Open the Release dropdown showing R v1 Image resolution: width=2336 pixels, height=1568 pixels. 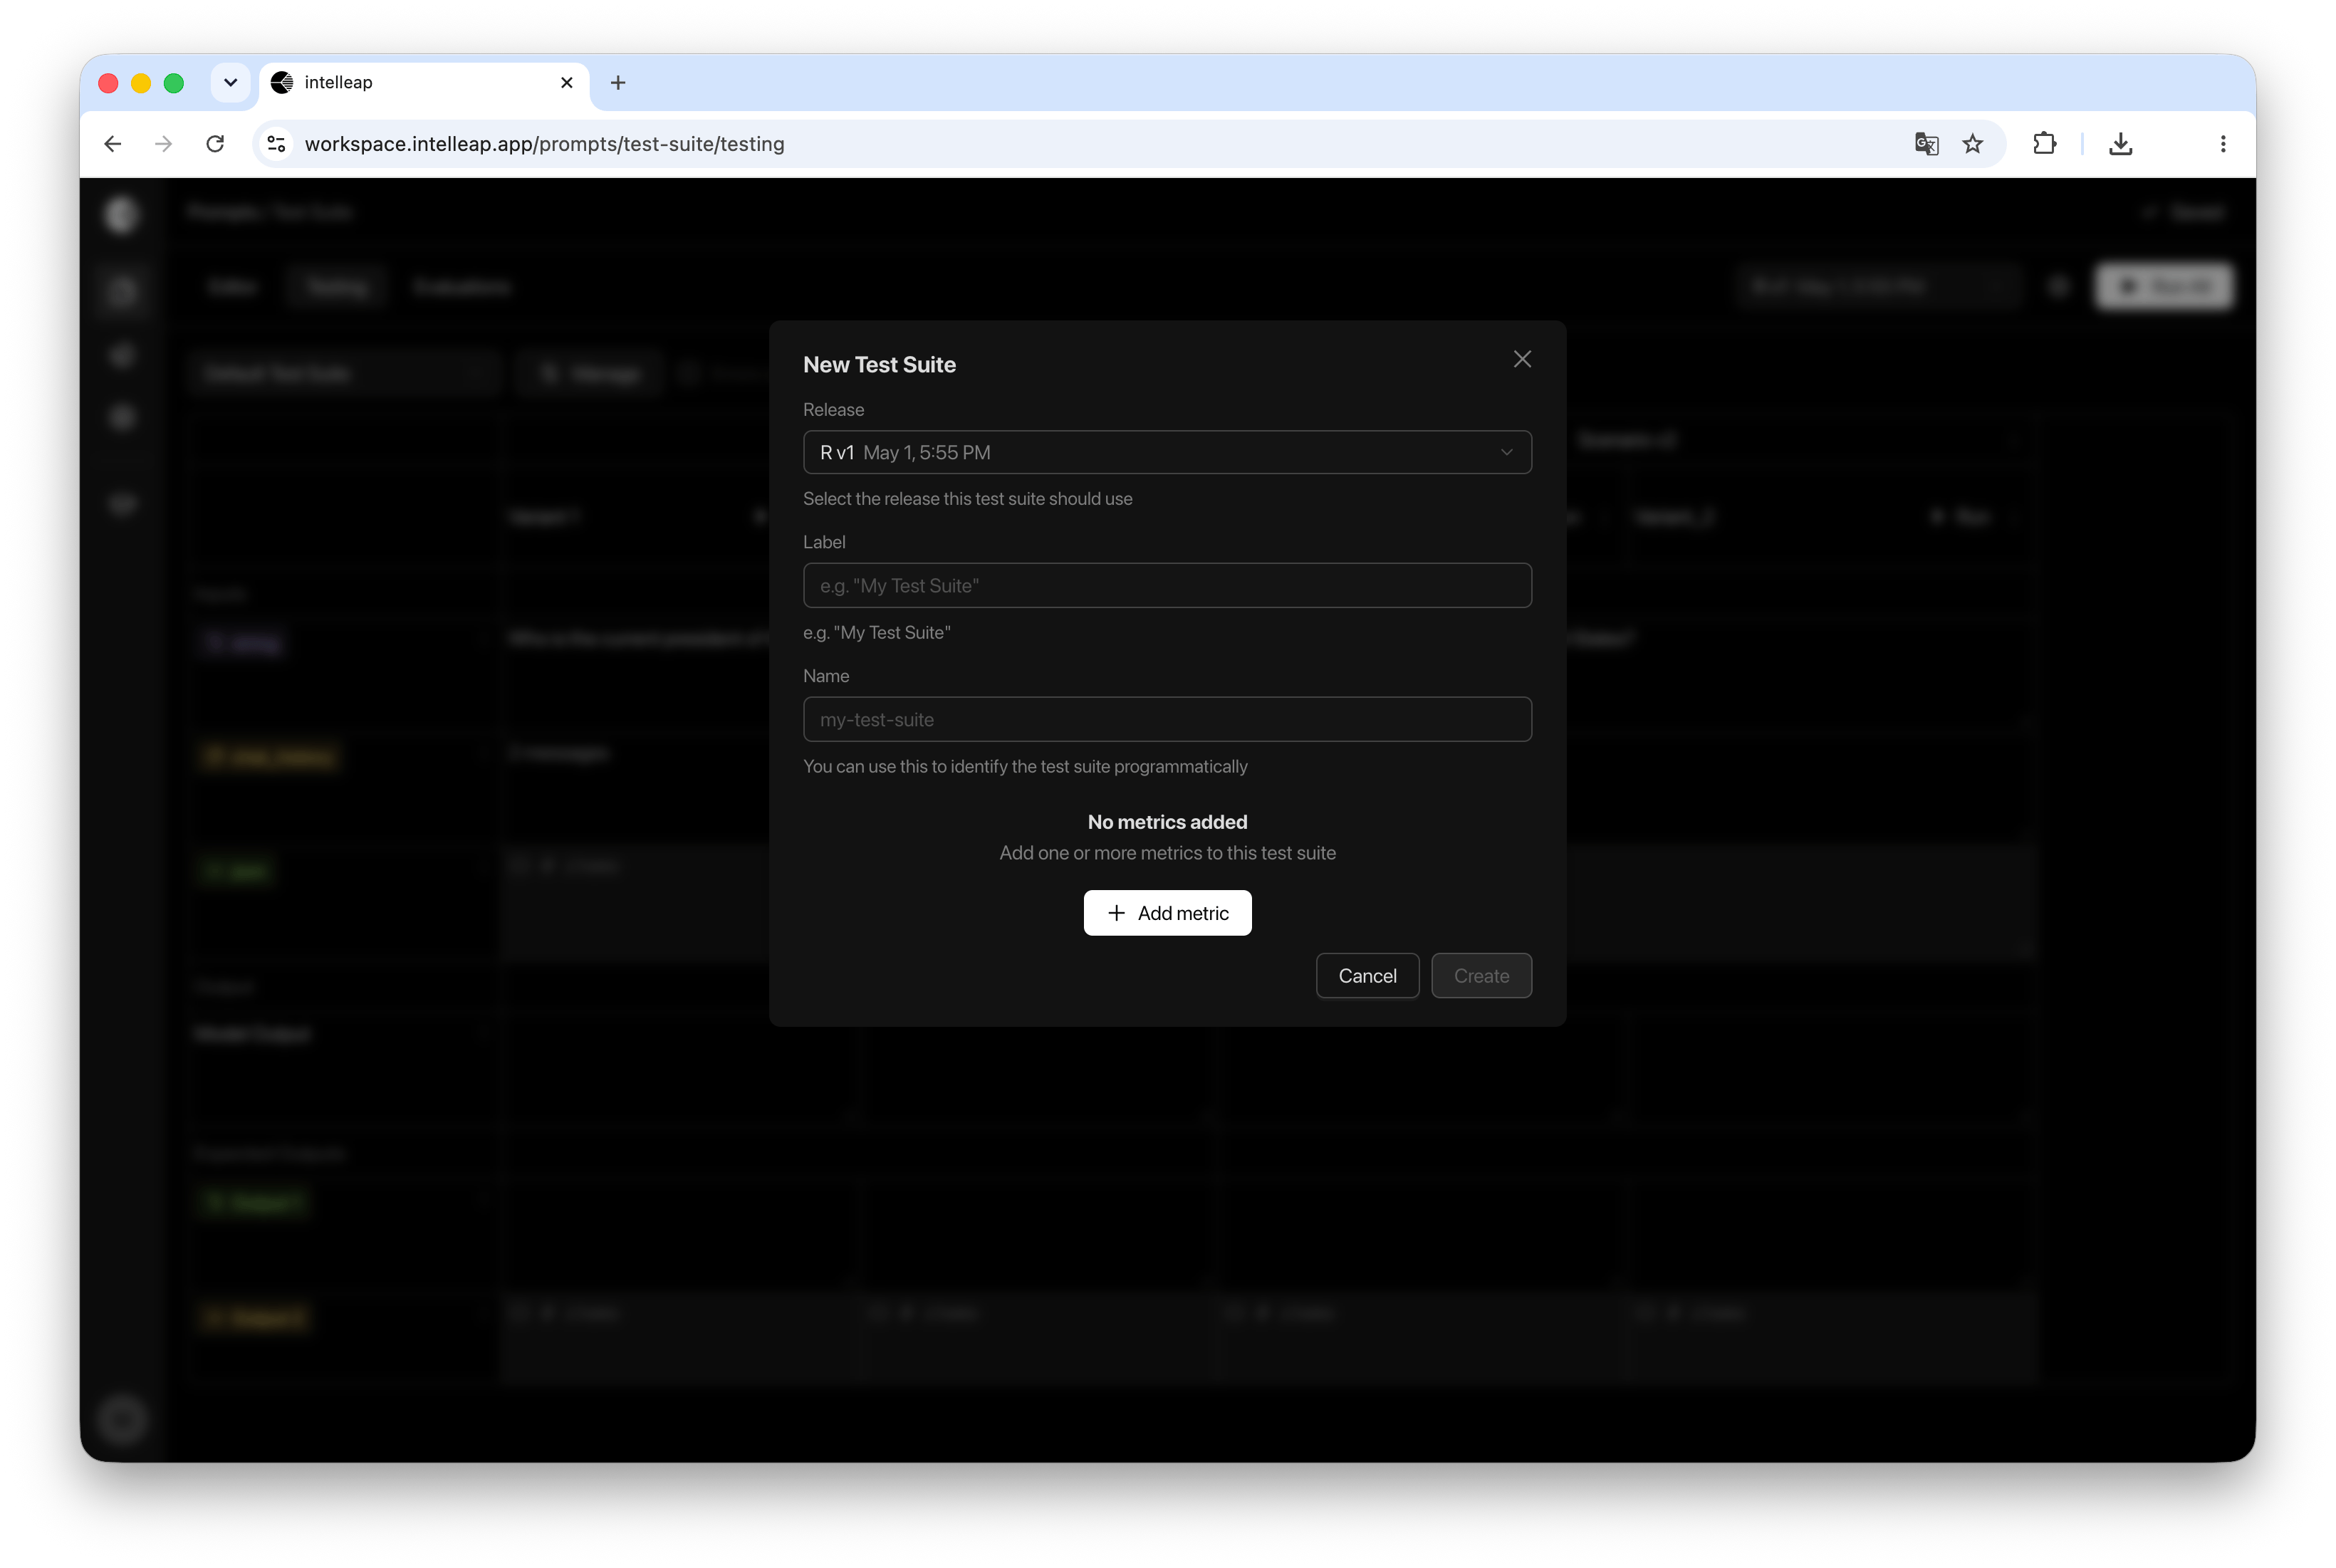(x=1167, y=452)
